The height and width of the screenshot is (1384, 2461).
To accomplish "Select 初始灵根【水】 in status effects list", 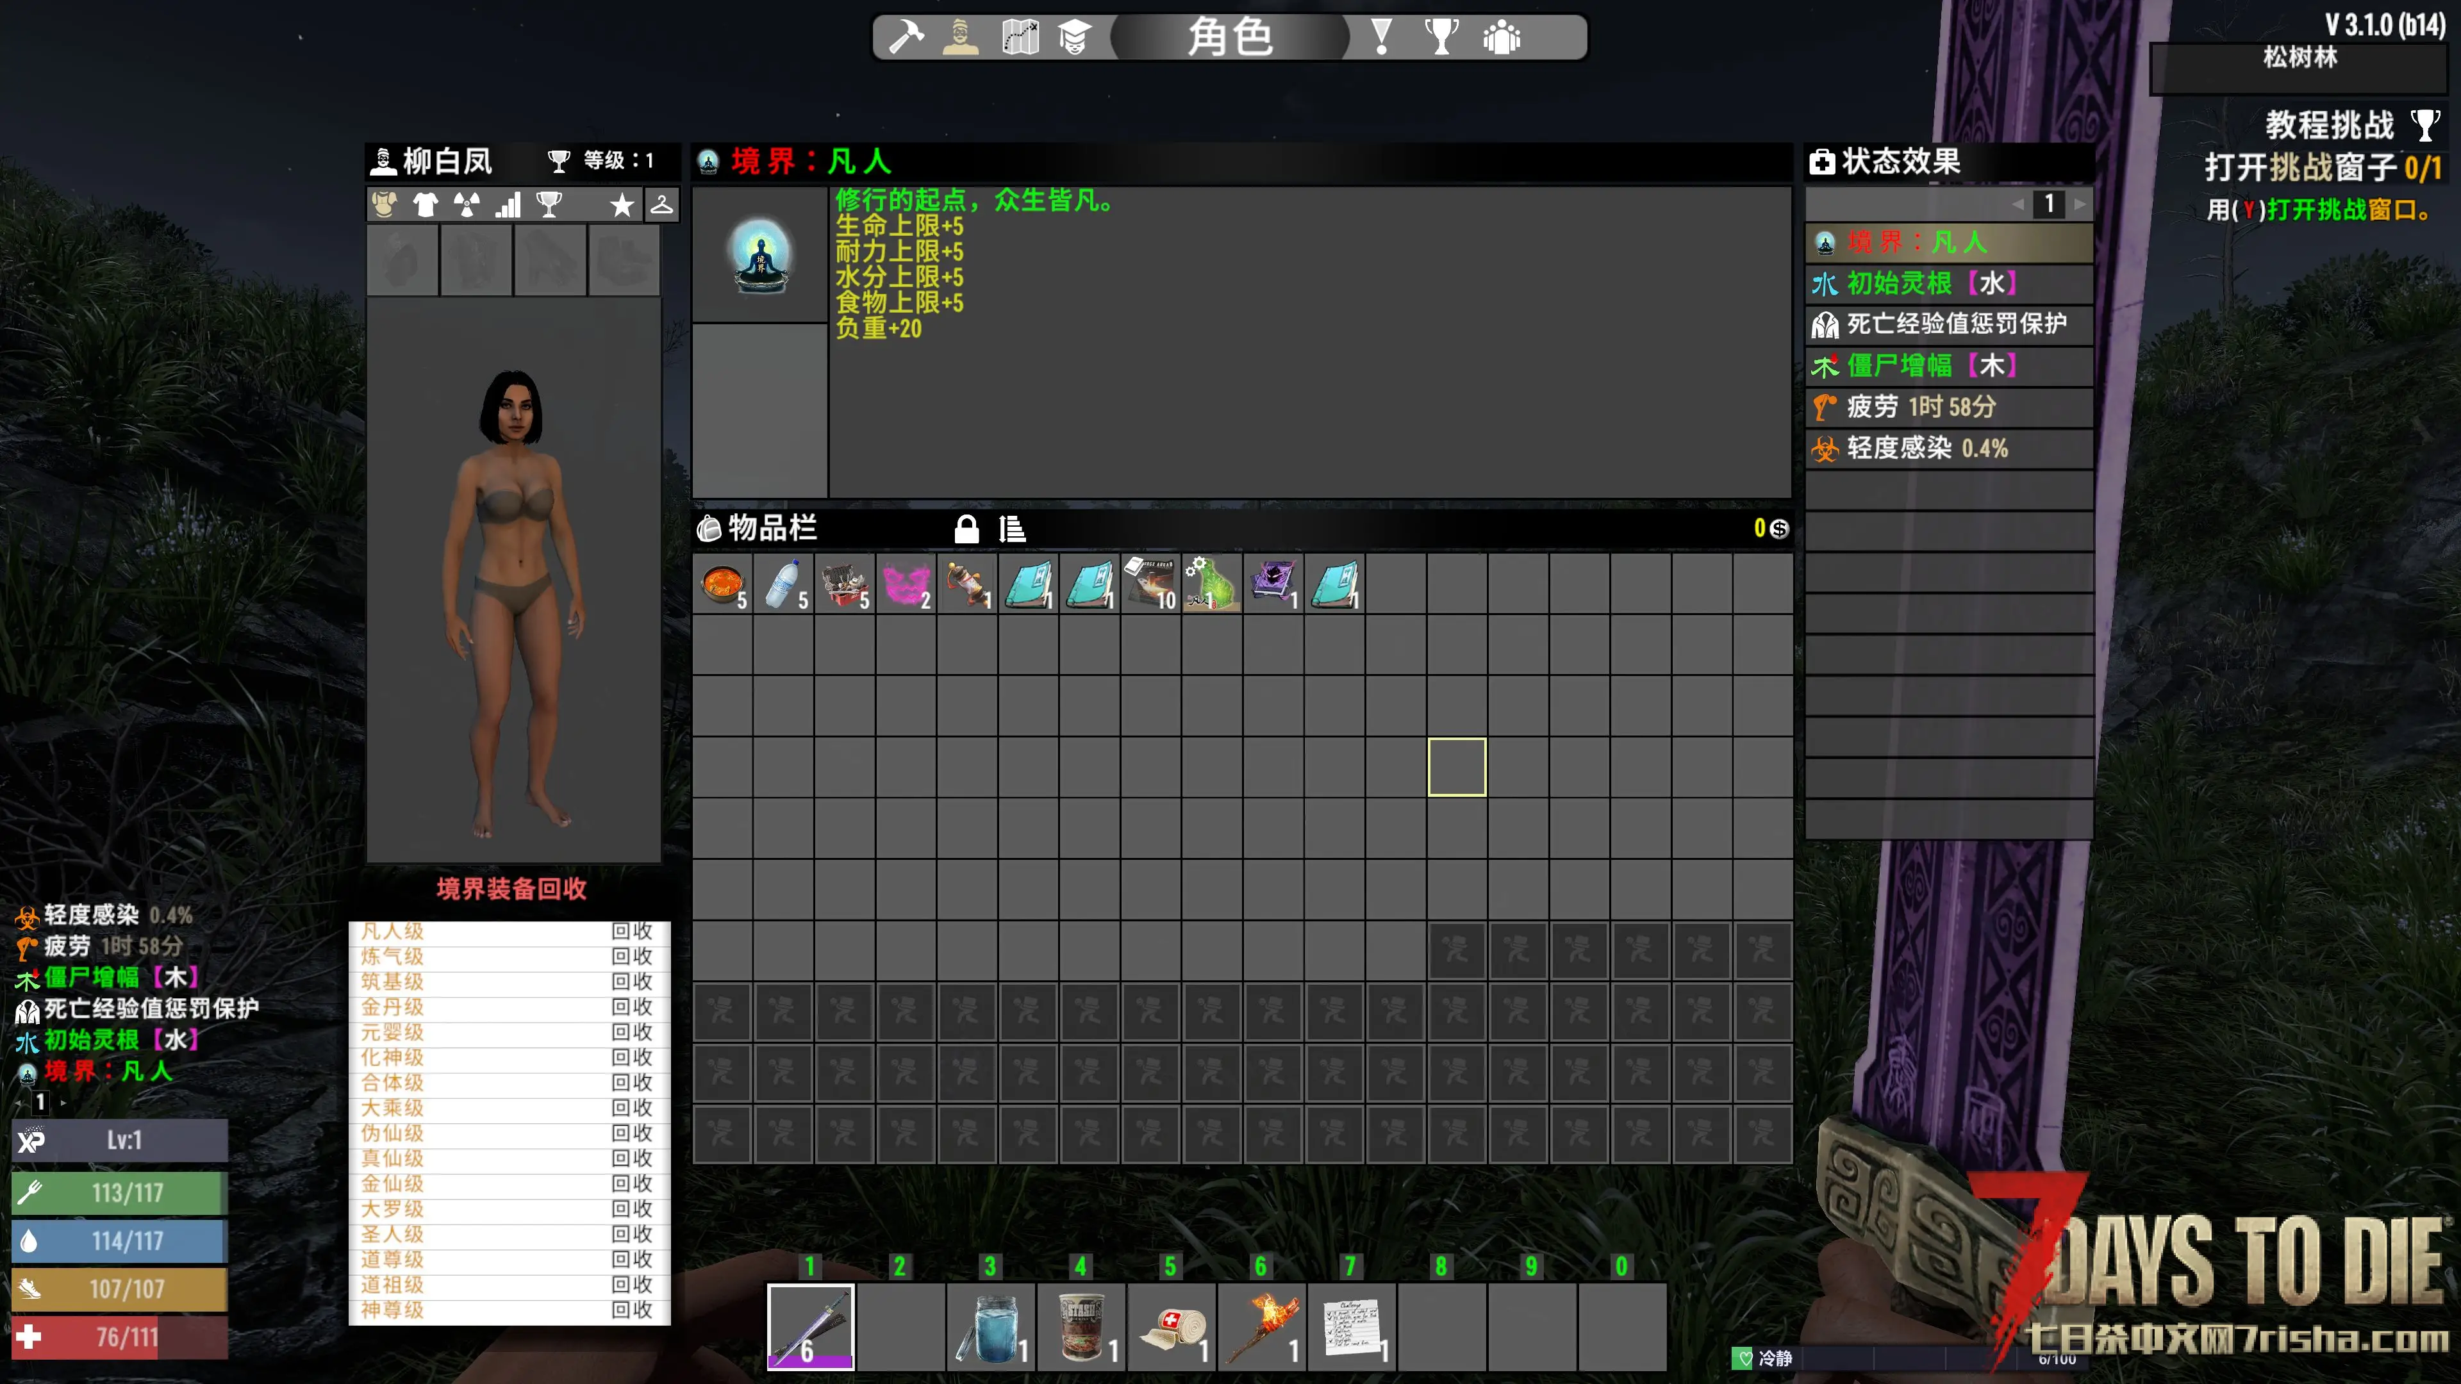I will pyautogui.click(x=1949, y=284).
